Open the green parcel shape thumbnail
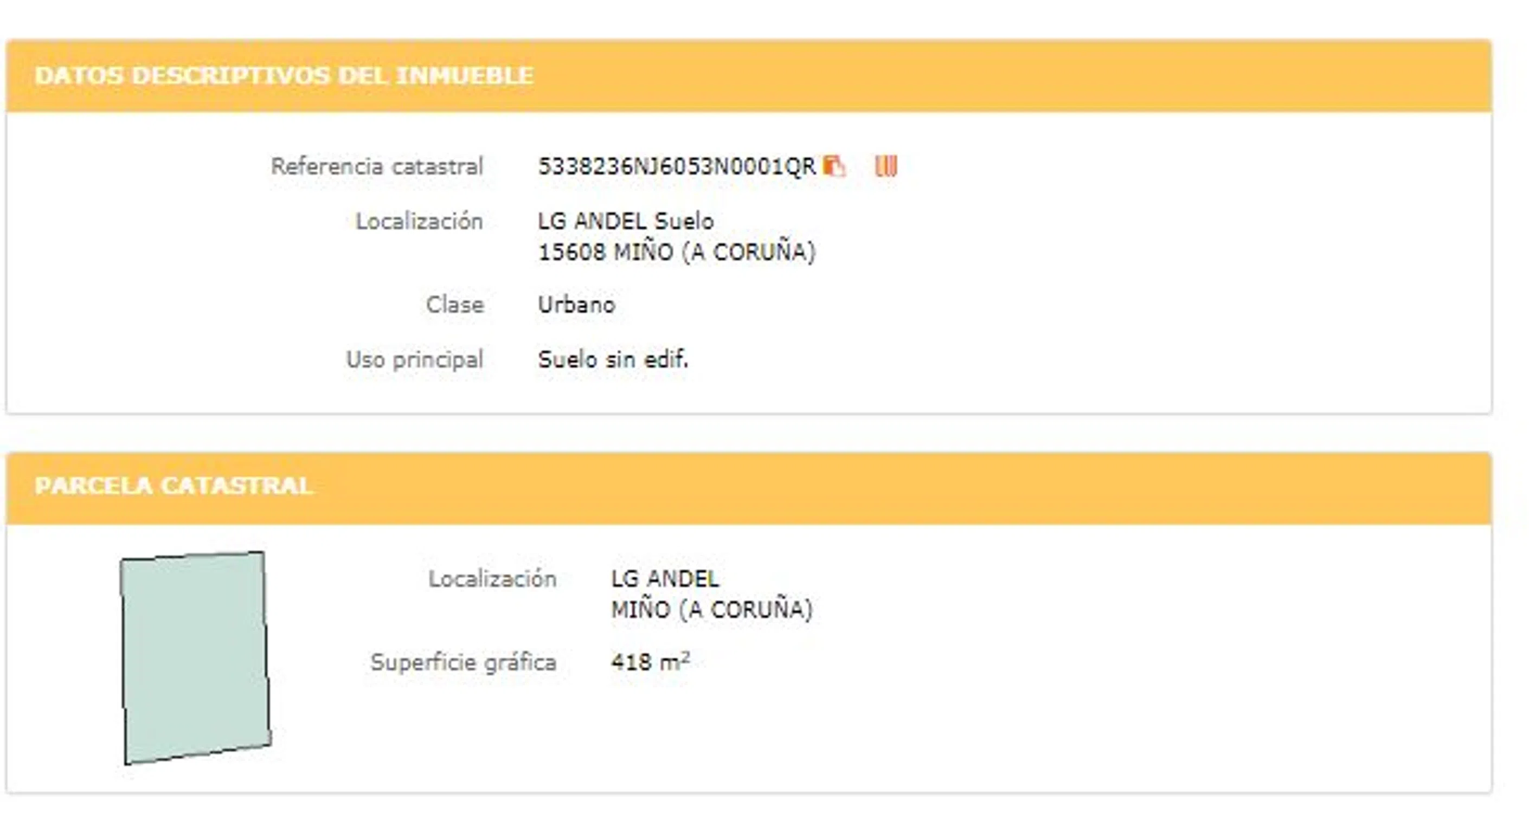The width and height of the screenshot is (1529, 813). pos(195,657)
